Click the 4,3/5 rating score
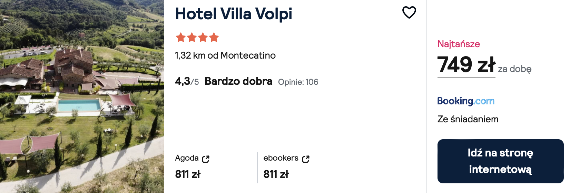 [x=187, y=81]
